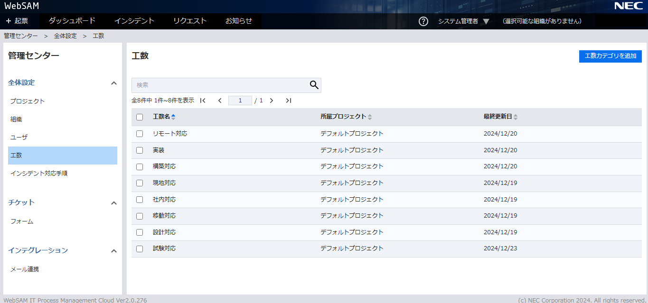Select the 試験対応 row checkbox
Image resolution: width=648 pixels, height=303 pixels.
point(140,248)
